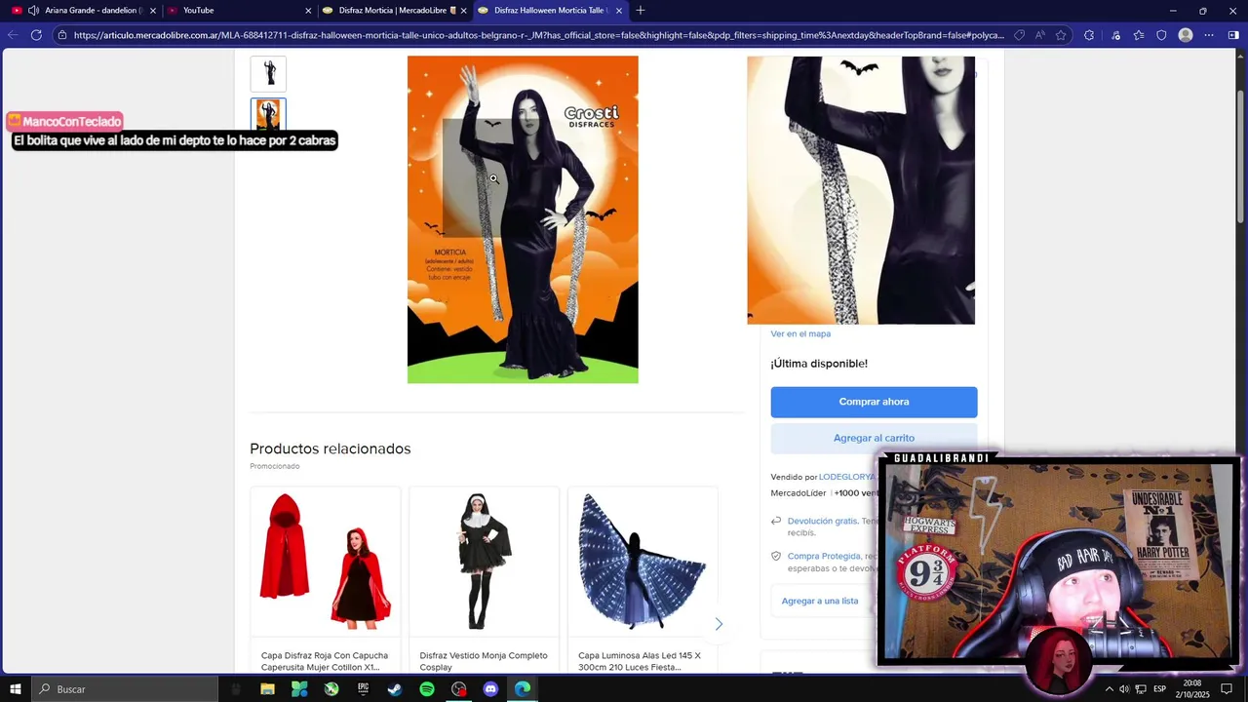Open seller LODEGLORYA link
1248x702 pixels.
point(846,477)
